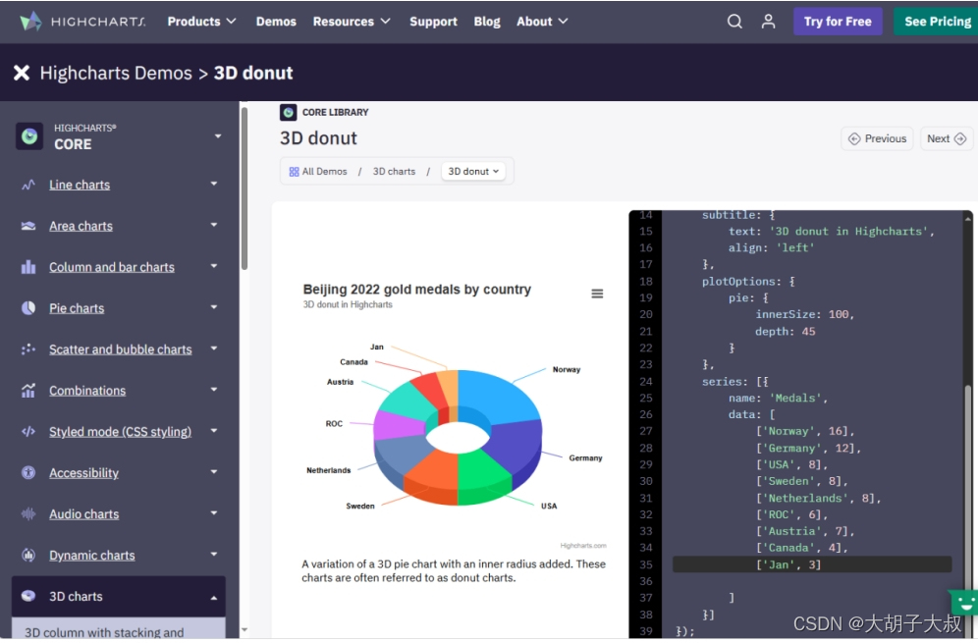Expand the Area charts section arrow
The height and width of the screenshot is (643, 978).
point(214,225)
